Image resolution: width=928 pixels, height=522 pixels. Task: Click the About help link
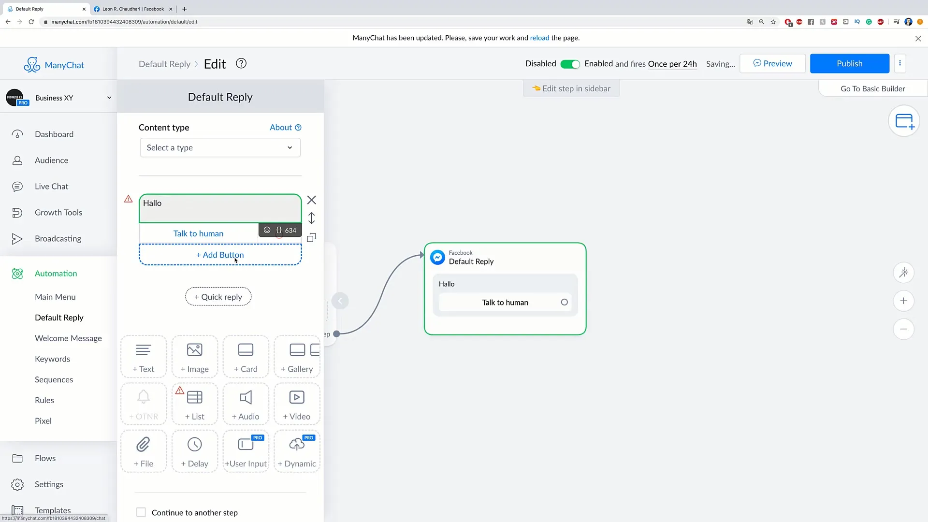click(286, 127)
